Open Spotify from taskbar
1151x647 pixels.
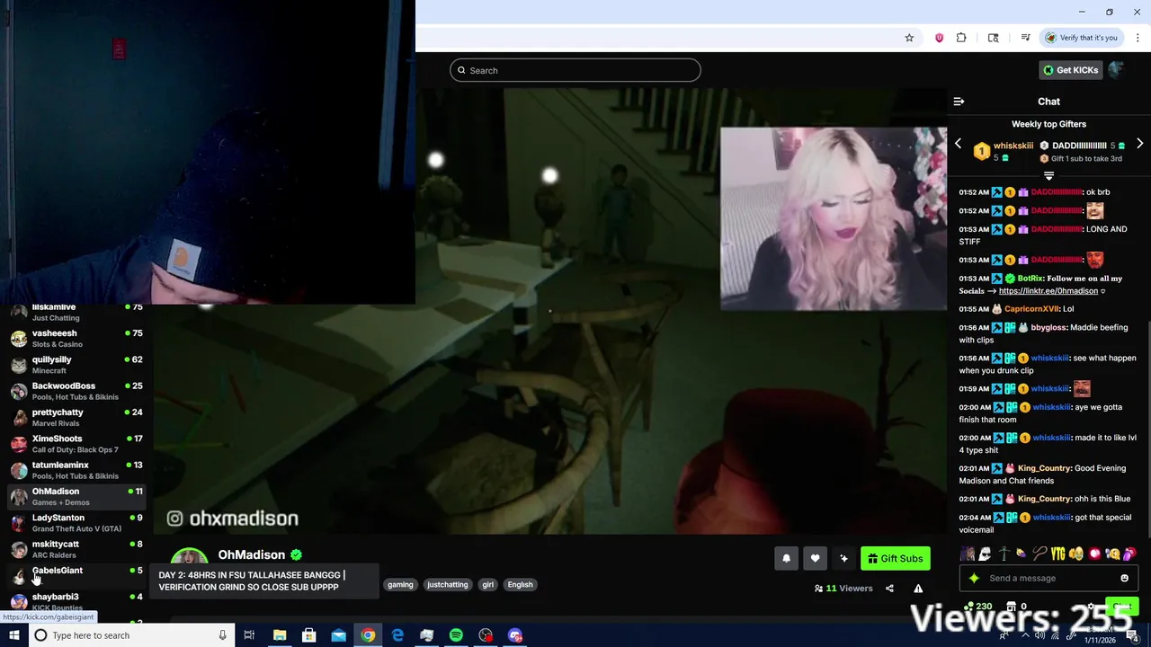[456, 635]
